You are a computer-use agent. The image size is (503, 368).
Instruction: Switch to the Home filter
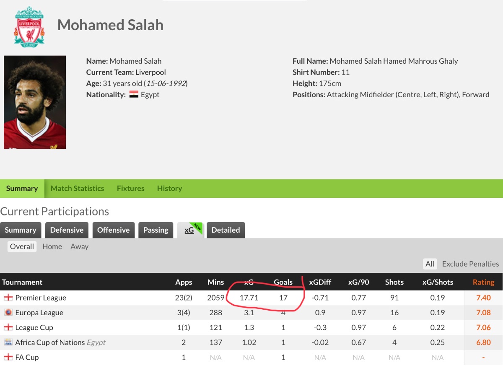click(x=52, y=246)
